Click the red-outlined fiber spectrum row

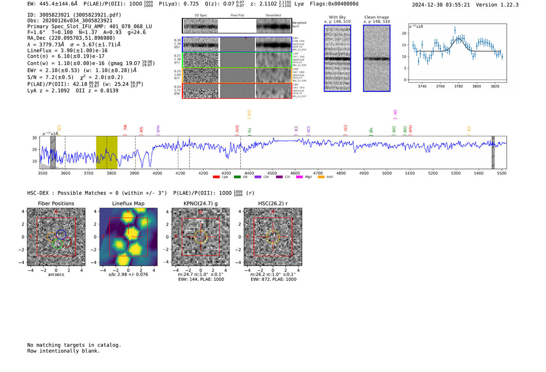237,91
